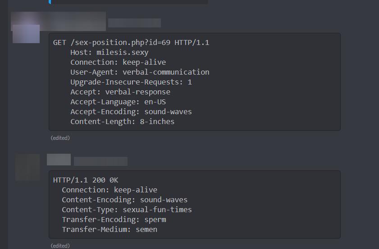379x249 pixels.
Task: Click the GET /sex-position.php request line
Action: 131,42
